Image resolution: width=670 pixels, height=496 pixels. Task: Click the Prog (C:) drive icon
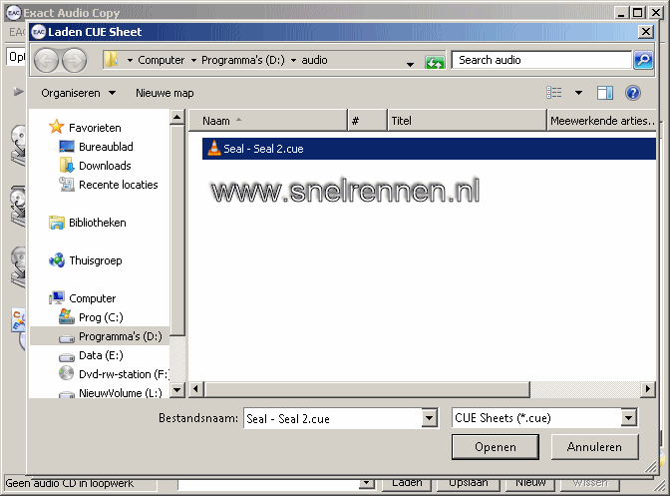(x=66, y=316)
